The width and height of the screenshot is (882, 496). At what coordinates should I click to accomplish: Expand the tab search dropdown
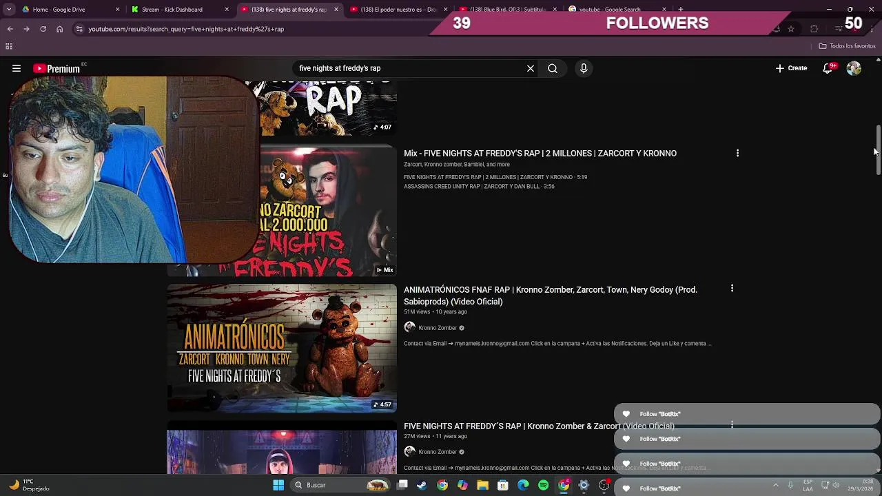click(x=9, y=10)
